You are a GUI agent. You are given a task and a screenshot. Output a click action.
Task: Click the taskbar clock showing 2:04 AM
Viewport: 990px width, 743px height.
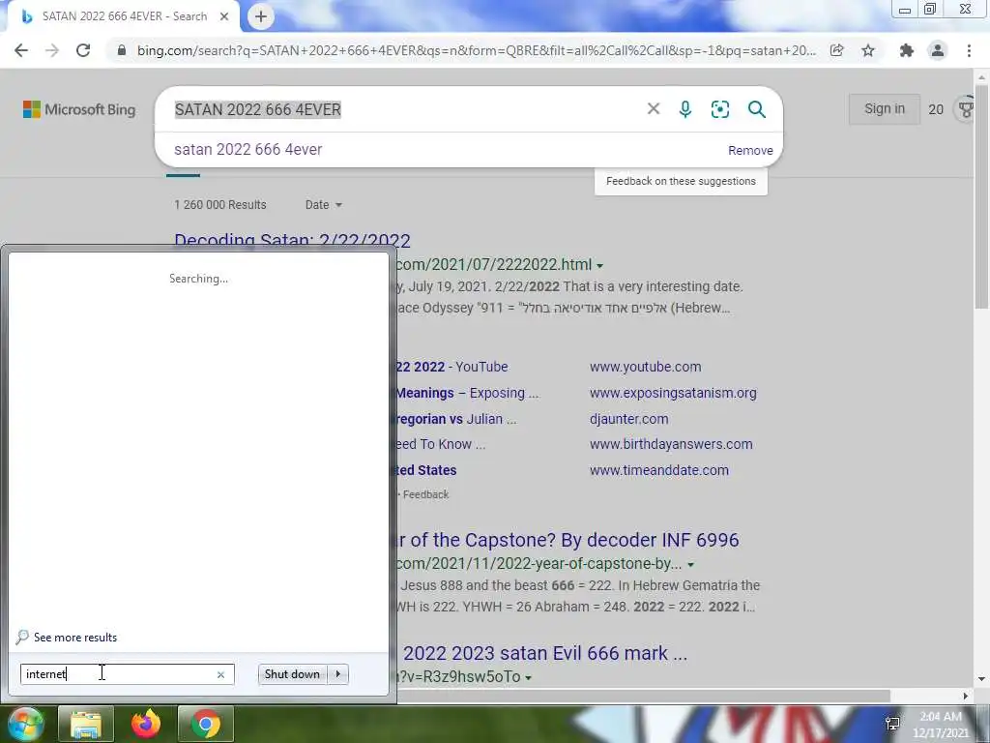point(941,724)
